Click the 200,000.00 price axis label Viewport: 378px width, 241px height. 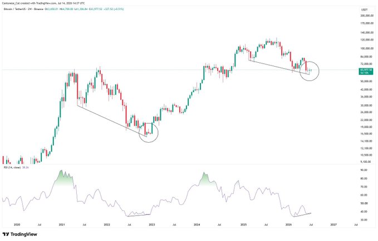coord(367,16)
